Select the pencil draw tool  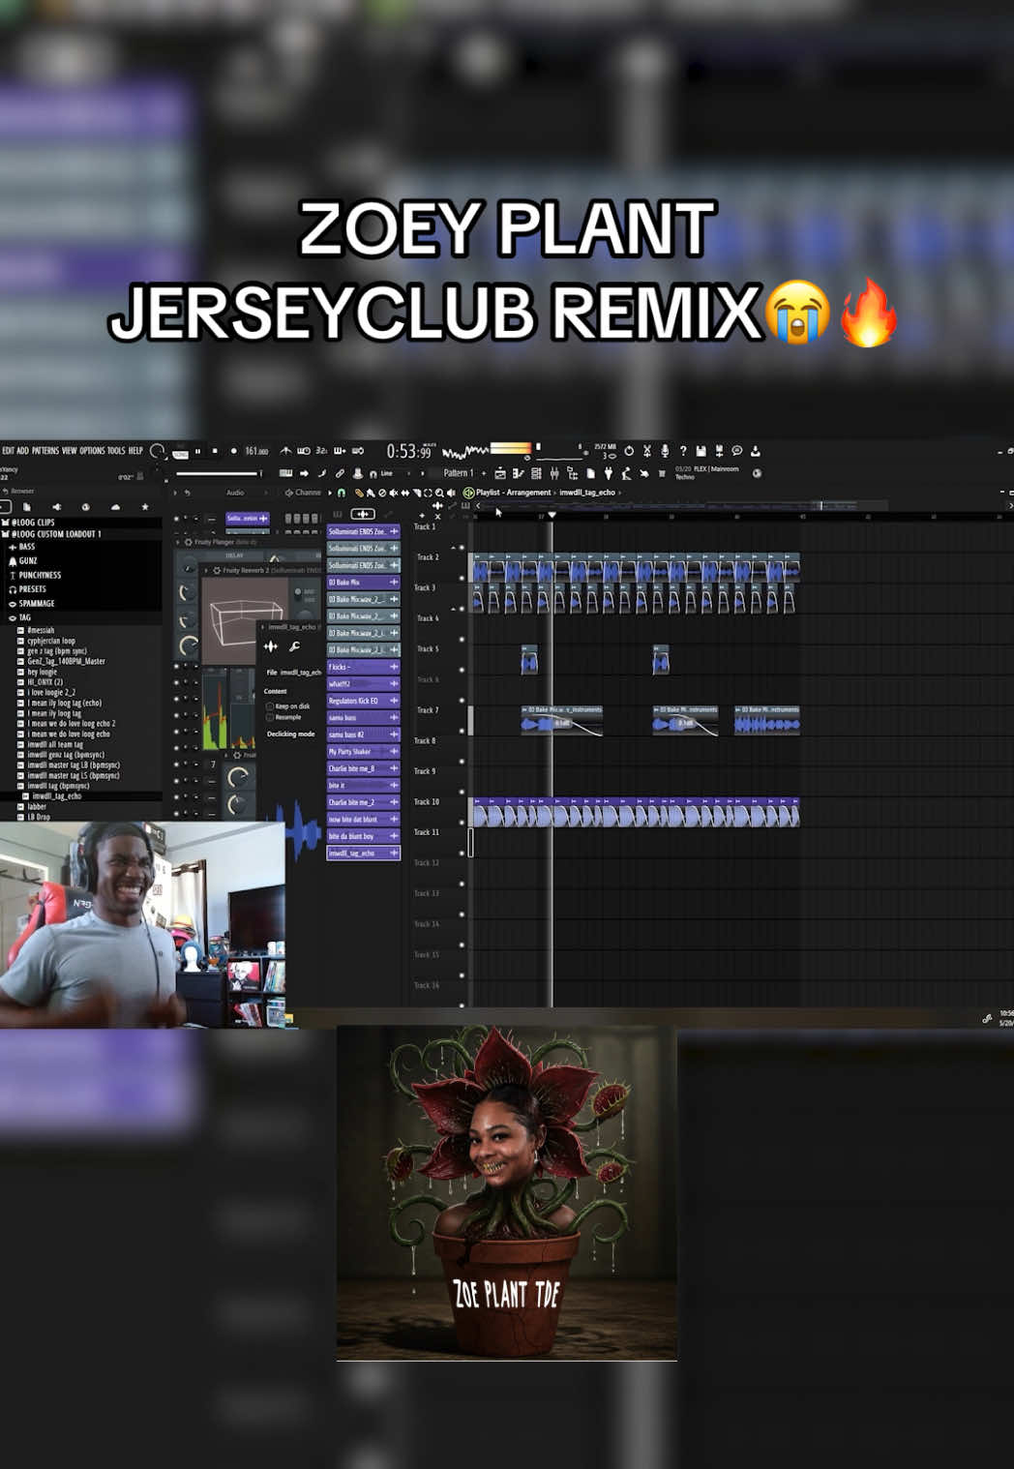tap(359, 493)
